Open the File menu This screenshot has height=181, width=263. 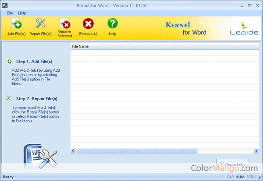10,13
